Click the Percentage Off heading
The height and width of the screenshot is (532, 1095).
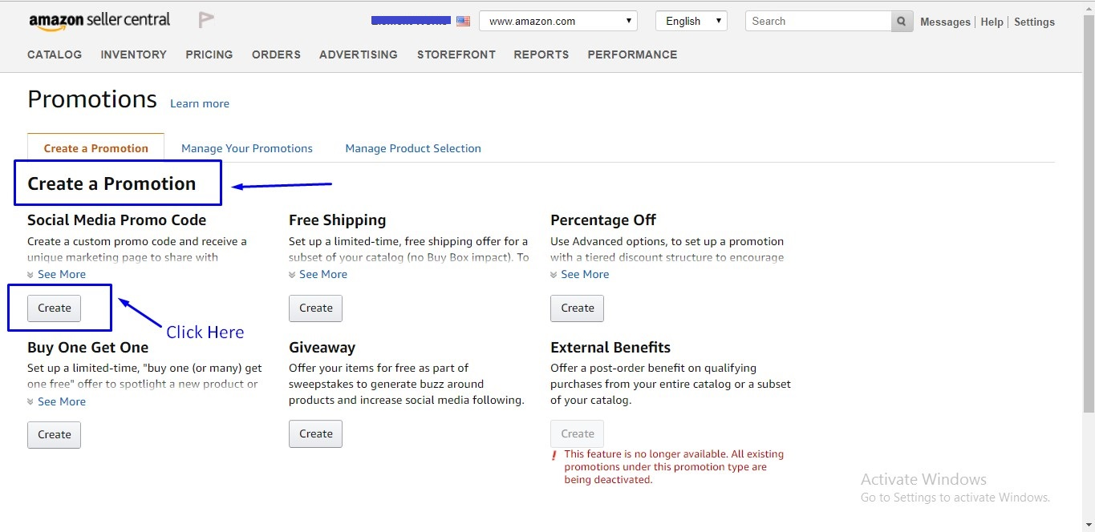[603, 220]
